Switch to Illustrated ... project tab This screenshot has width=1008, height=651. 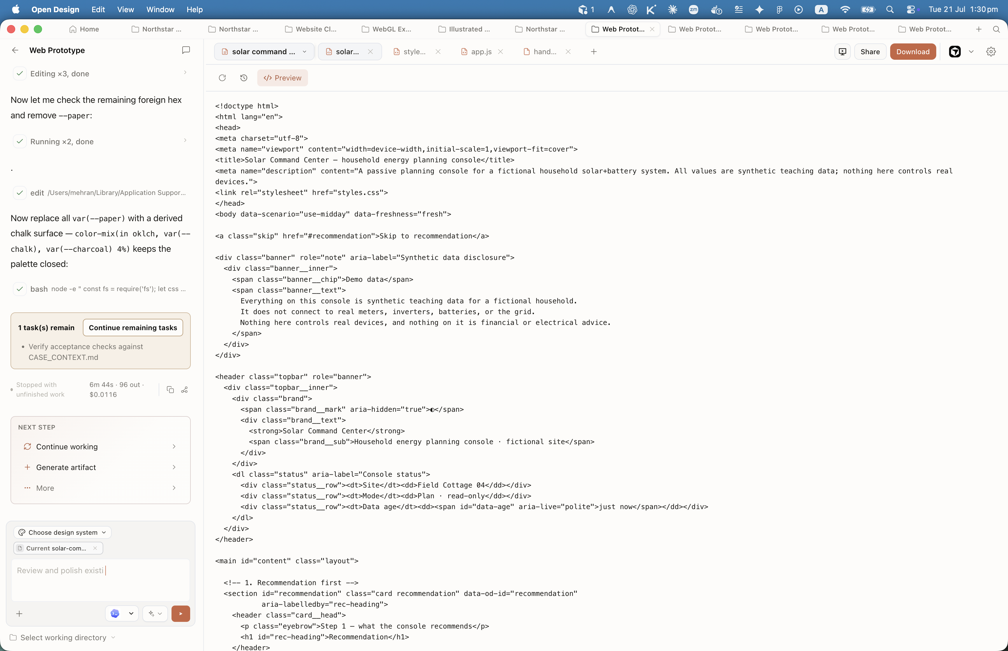click(464, 29)
